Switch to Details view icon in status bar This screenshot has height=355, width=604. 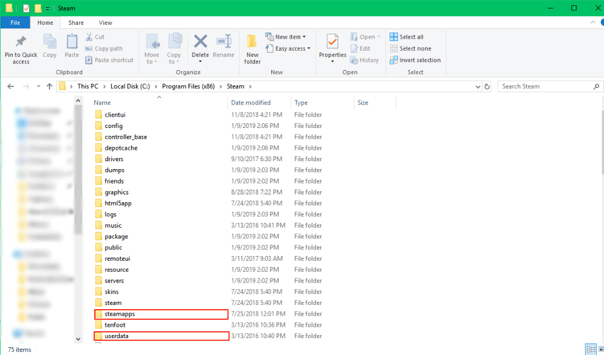pyautogui.click(x=591, y=349)
